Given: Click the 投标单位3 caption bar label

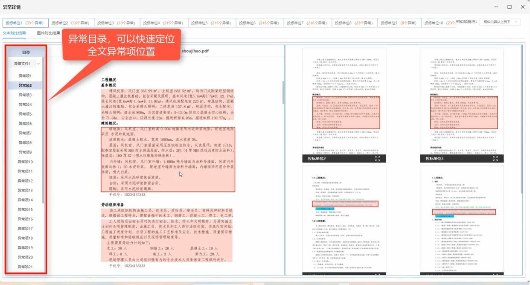Looking at the screenshot, I should pyautogui.click(x=434, y=159).
